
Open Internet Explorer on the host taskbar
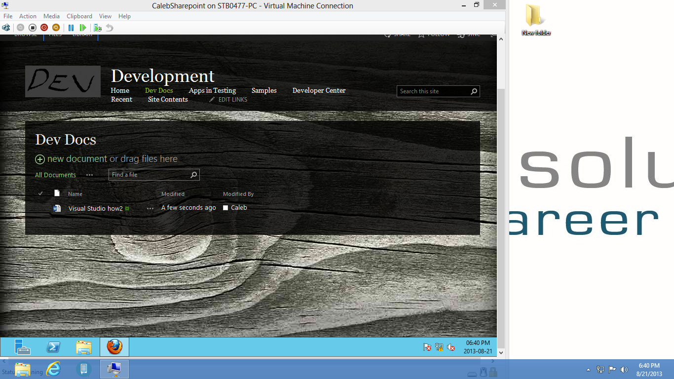(53, 369)
